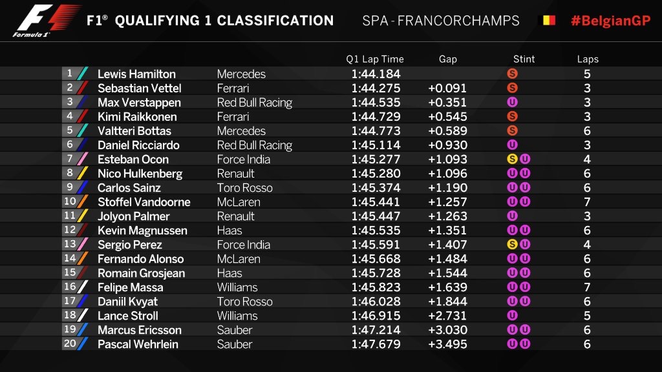The width and height of the screenshot is (662, 372).
Task: Click Sergio Perez's yellow soft tyre icon
Action: pos(512,244)
